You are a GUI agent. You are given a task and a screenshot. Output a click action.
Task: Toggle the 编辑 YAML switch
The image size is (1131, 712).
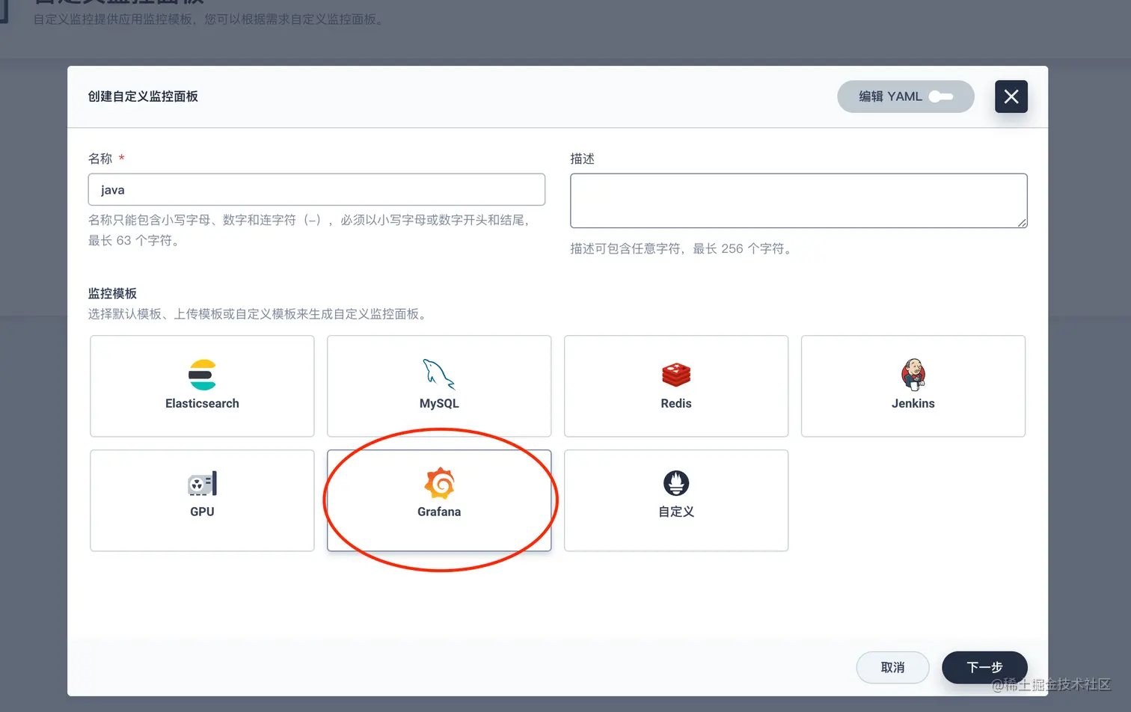tap(941, 96)
